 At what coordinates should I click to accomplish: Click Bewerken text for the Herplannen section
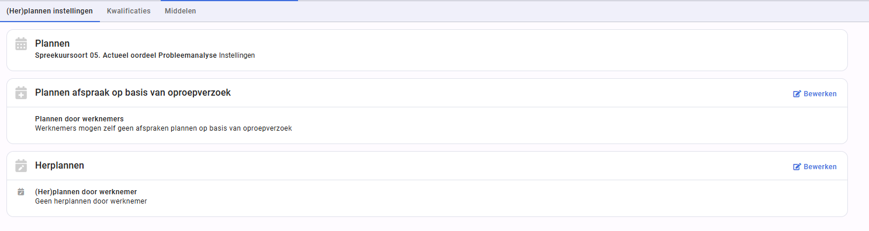pos(820,167)
